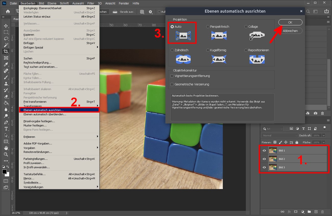The height and width of the screenshot is (216, 332).
Task: Select the Healing Brush tool
Action: 6,71
